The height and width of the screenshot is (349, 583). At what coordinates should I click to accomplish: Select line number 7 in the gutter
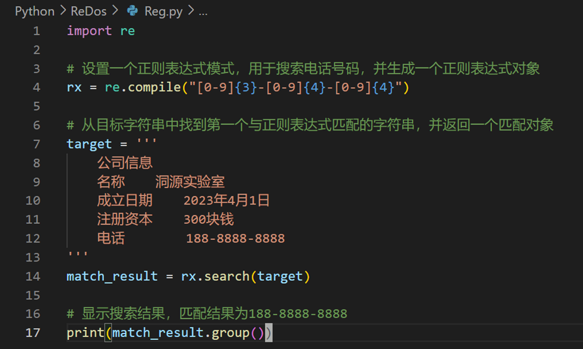click(x=36, y=144)
